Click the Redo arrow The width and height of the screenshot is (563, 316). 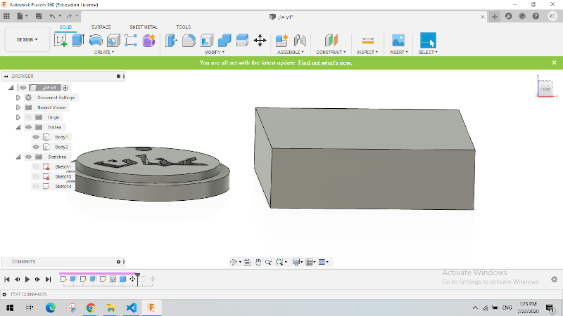click(69, 16)
